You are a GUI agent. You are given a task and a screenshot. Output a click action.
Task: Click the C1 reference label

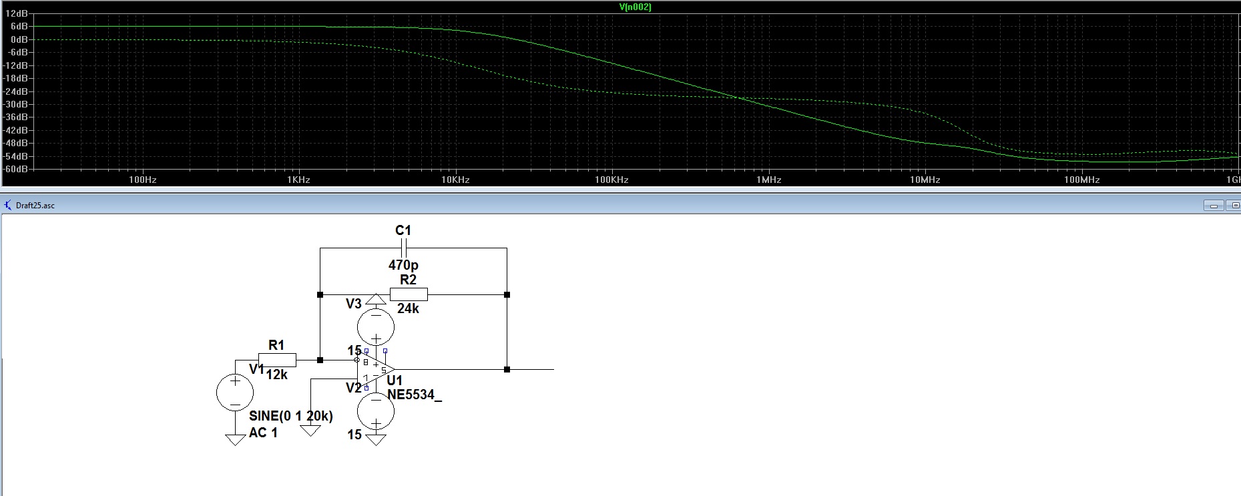(403, 230)
